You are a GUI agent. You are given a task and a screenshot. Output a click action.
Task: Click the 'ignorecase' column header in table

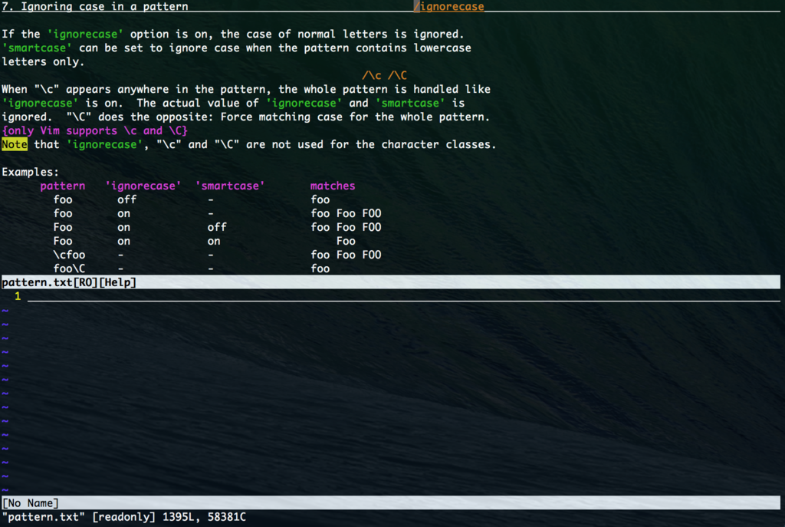[143, 186]
